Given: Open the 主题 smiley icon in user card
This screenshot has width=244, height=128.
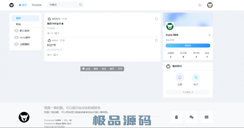Looking at the screenshot, I should (x=180, y=77).
